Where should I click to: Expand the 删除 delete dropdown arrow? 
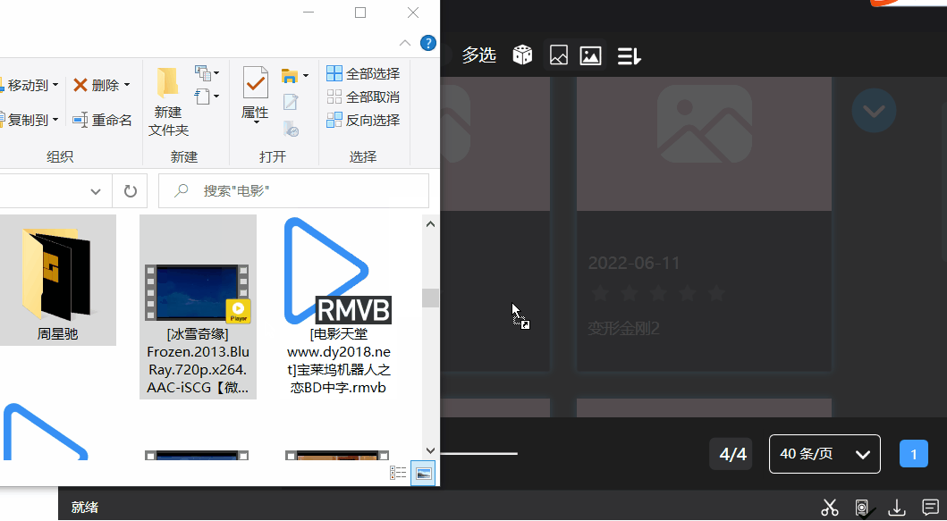[127, 85]
